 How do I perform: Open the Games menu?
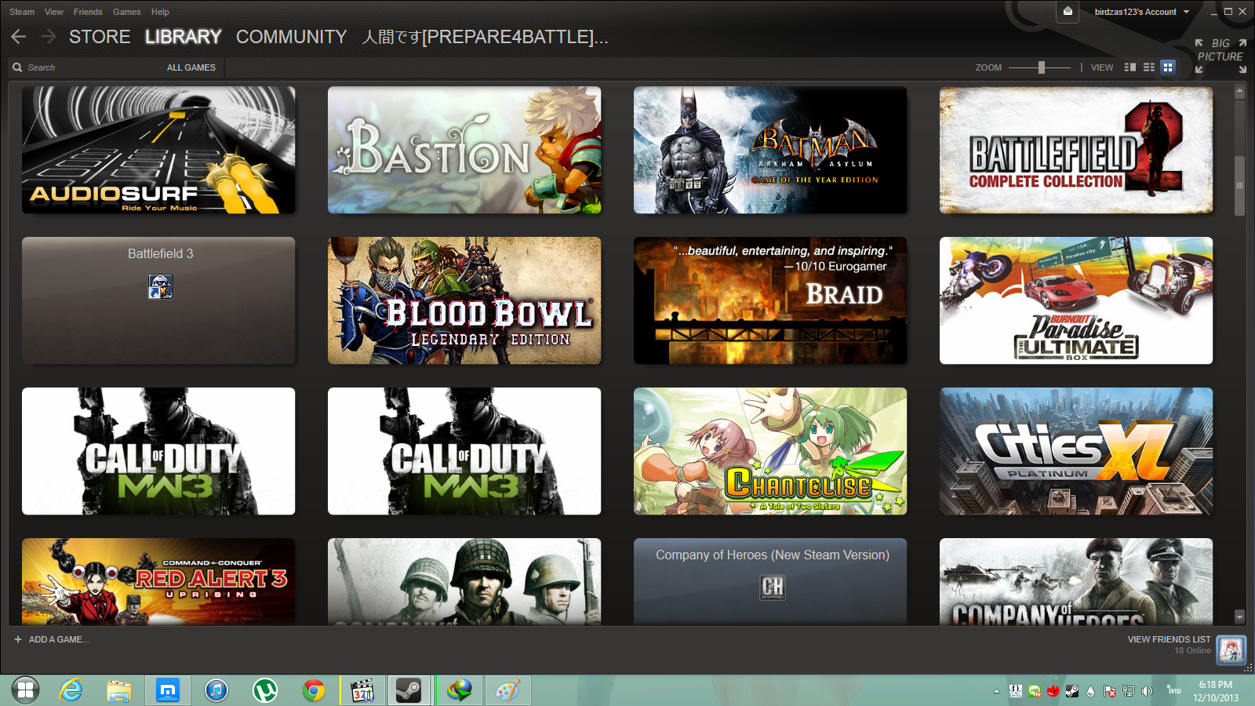coord(126,12)
